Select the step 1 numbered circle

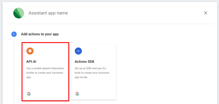pyautogui.click(x=14, y=34)
